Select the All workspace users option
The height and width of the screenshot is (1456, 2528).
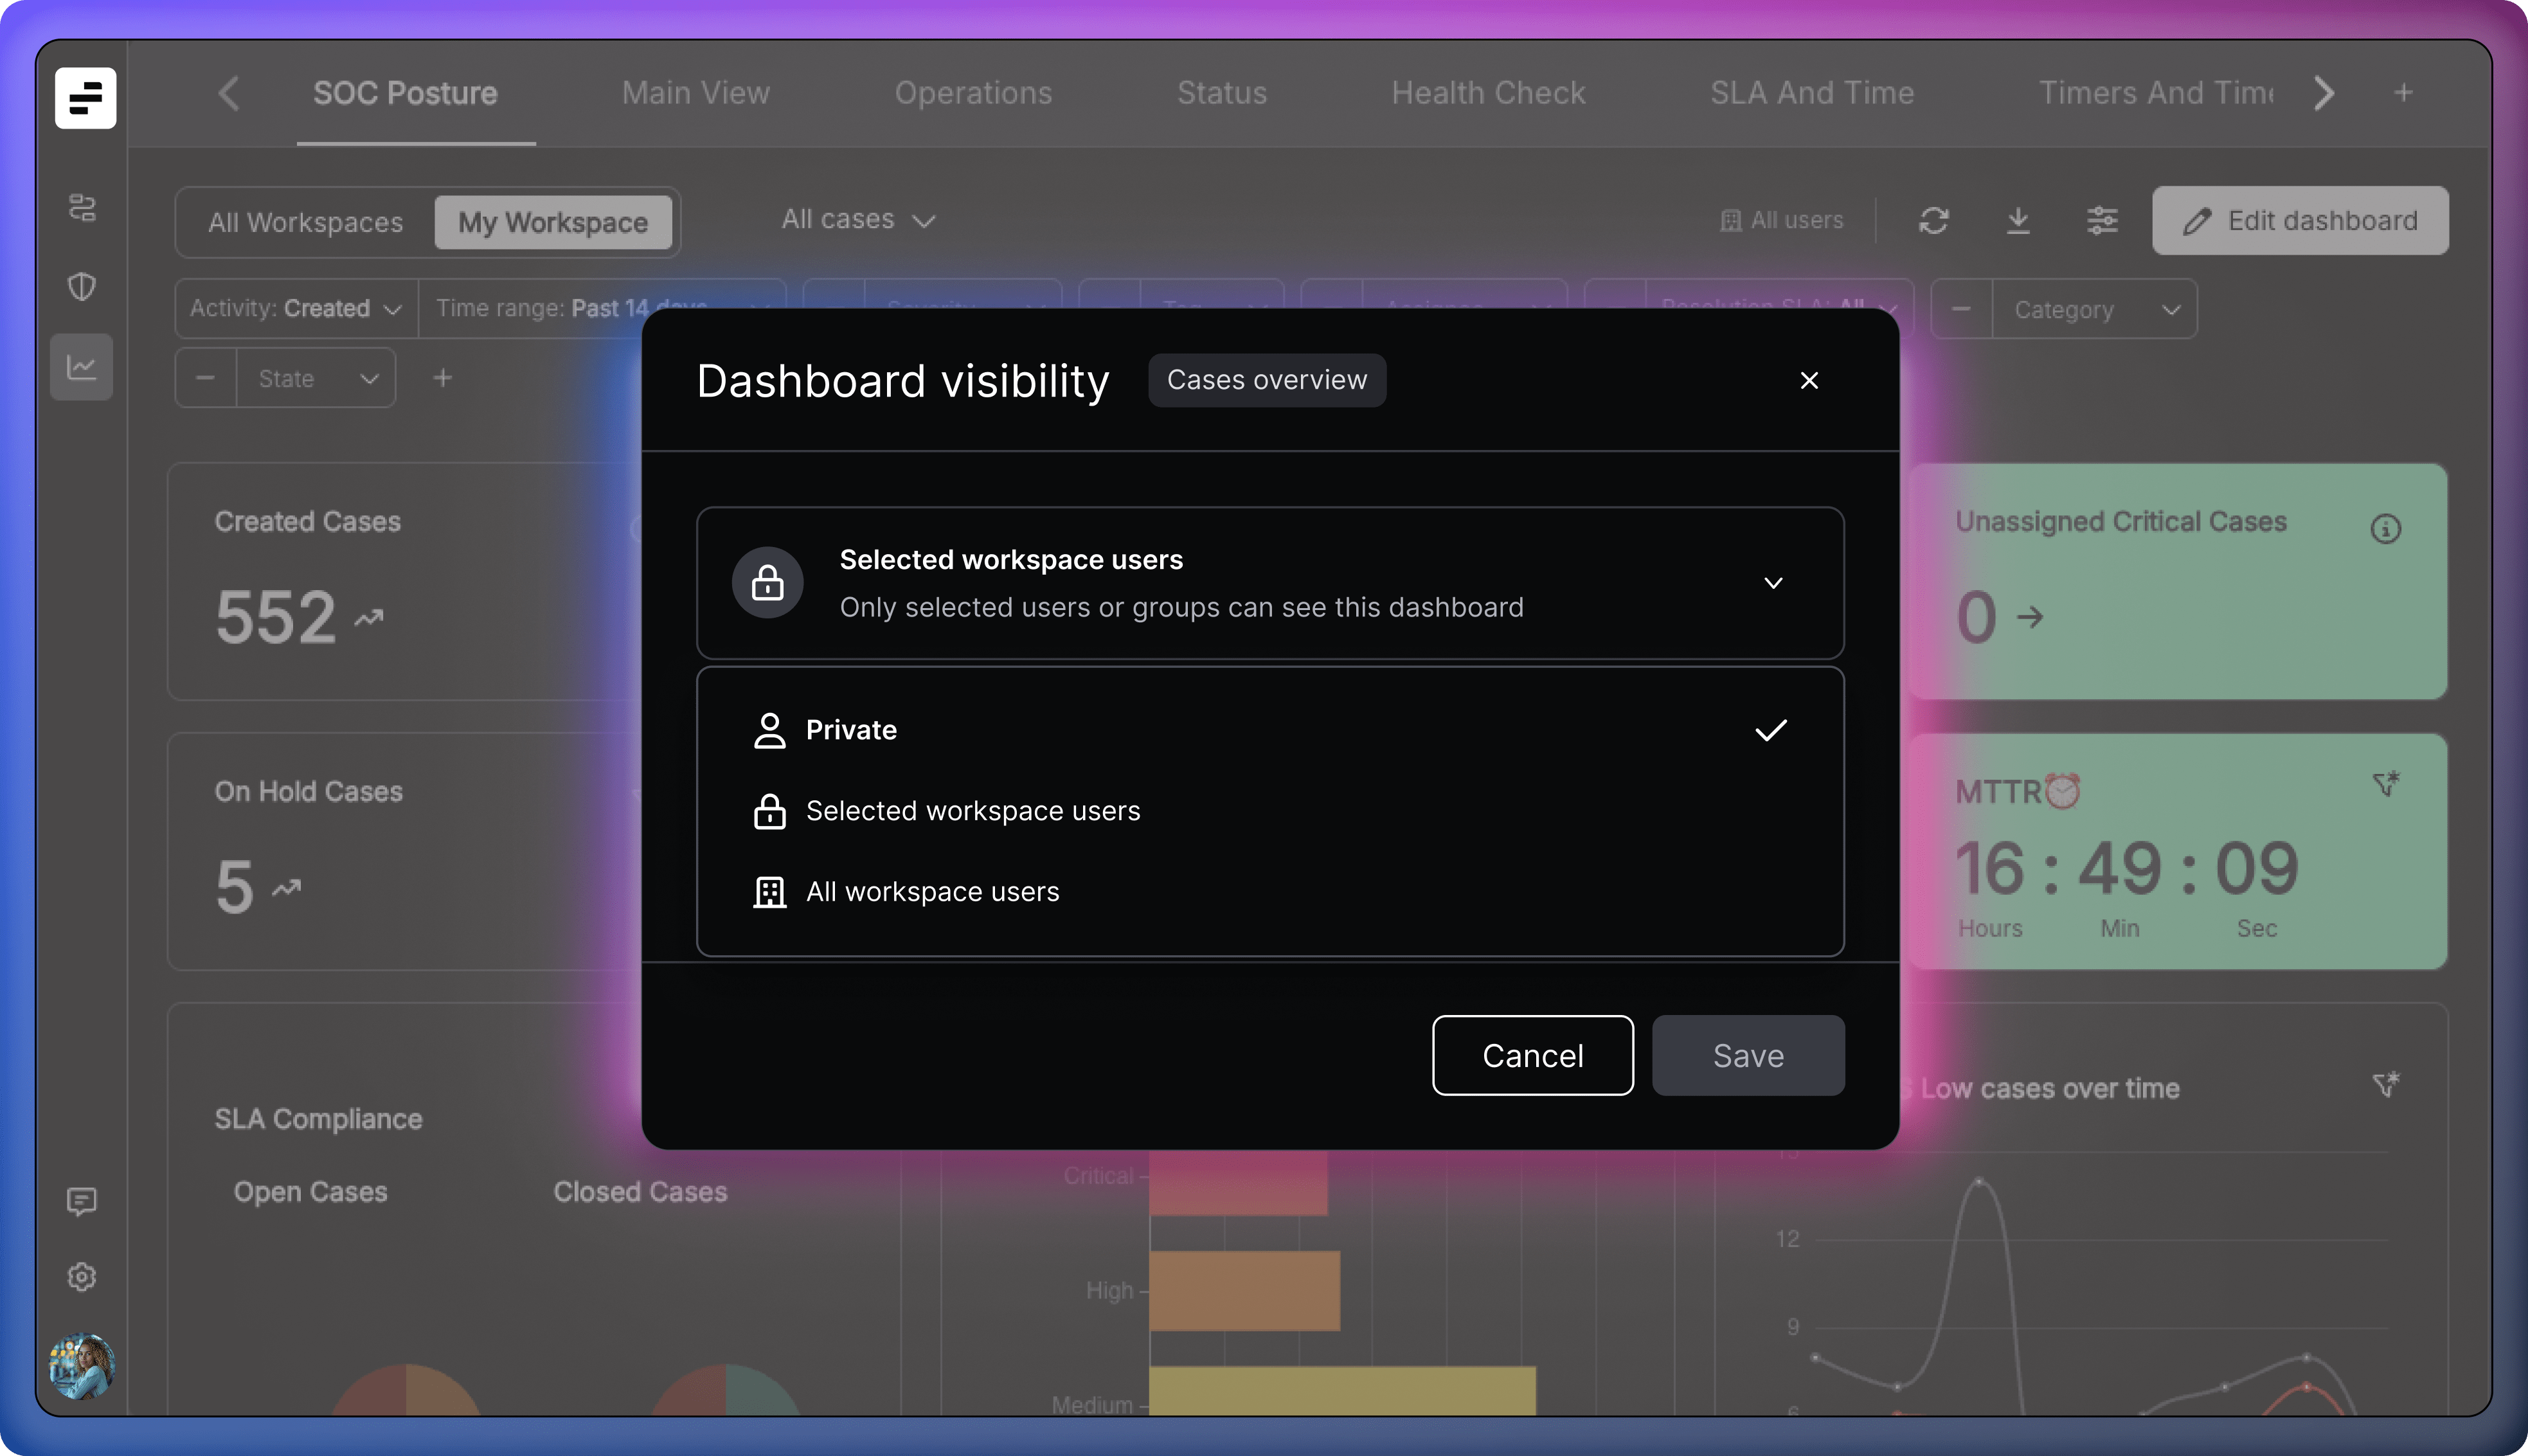[x=931, y=892]
